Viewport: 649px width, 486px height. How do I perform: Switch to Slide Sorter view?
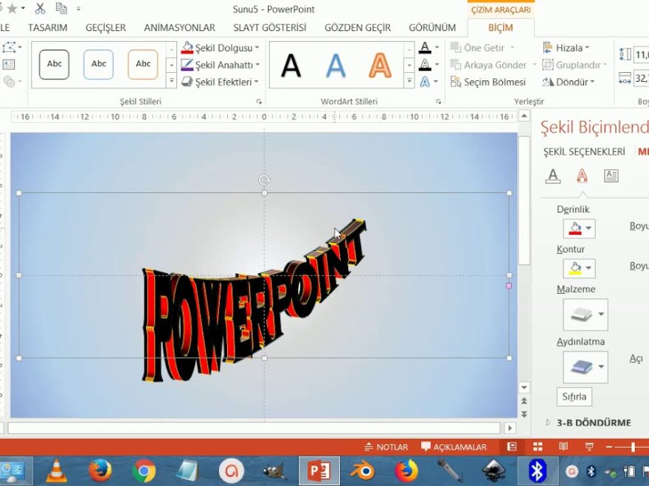pyautogui.click(x=537, y=447)
